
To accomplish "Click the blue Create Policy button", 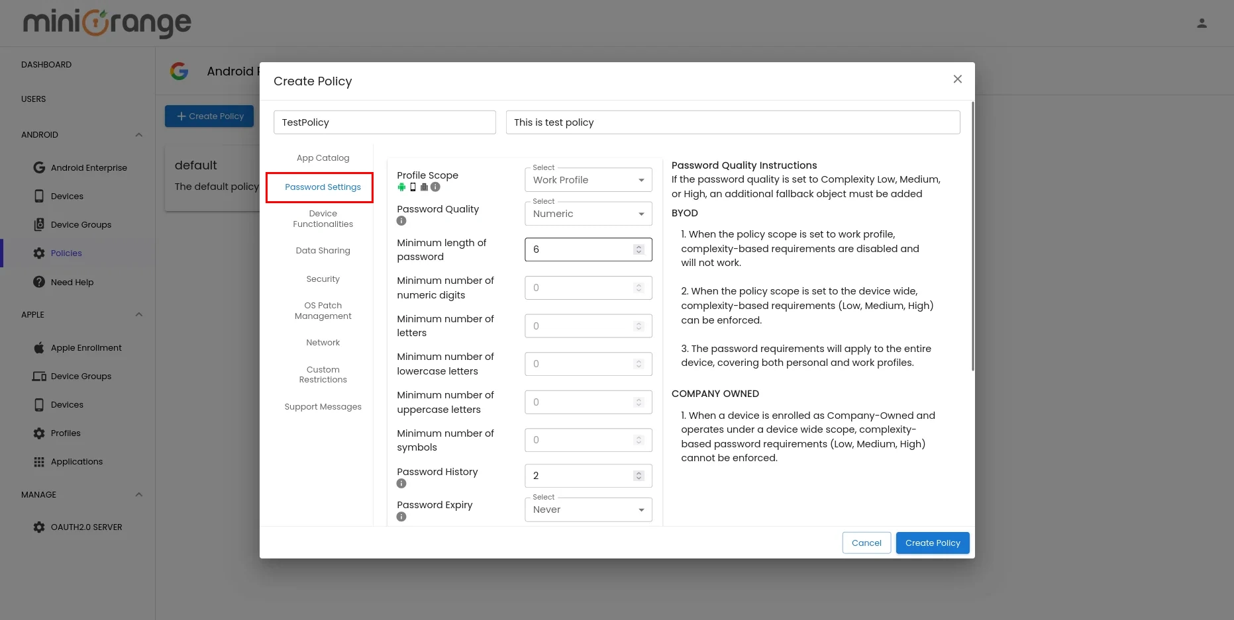I will click(x=932, y=543).
